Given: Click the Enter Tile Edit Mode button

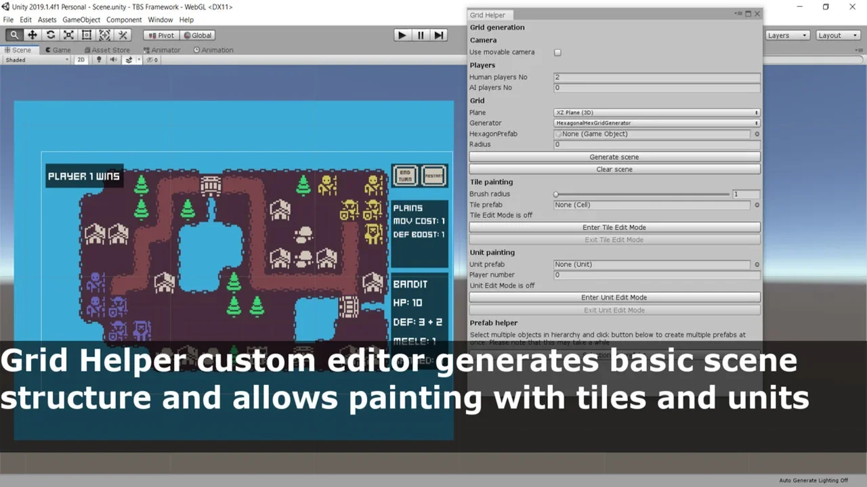Looking at the screenshot, I should [x=614, y=227].
